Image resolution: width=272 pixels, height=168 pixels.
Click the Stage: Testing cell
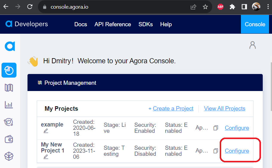point(114,151)
